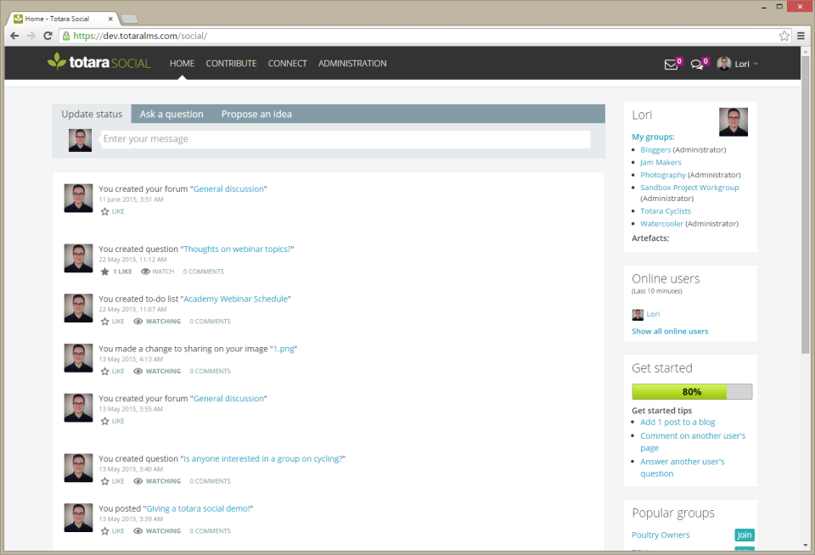Click Show all online users
Screen dimensions: 815x555
click(670, 332)
